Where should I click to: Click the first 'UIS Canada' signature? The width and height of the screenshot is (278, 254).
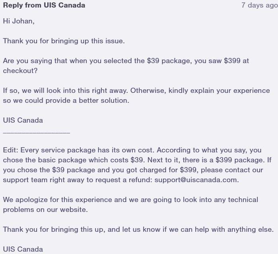23,121
